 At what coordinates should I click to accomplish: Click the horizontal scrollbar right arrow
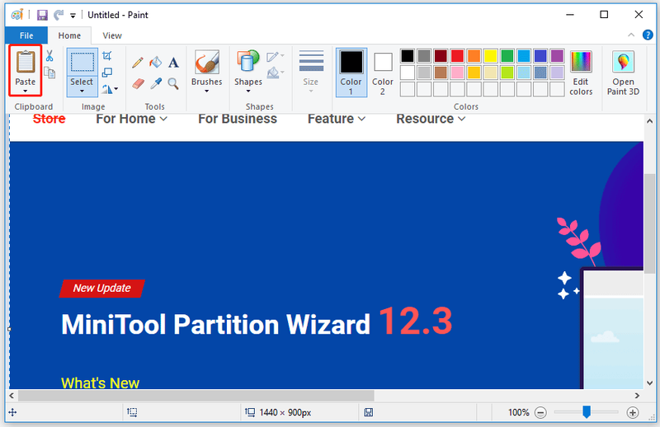pyautogui.click(x=637, y=396)
